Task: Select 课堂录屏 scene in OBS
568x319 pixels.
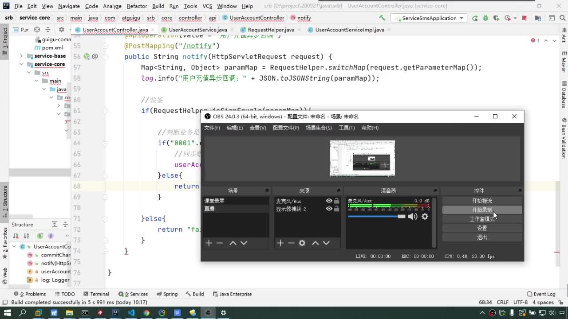Action: point(236,201)
